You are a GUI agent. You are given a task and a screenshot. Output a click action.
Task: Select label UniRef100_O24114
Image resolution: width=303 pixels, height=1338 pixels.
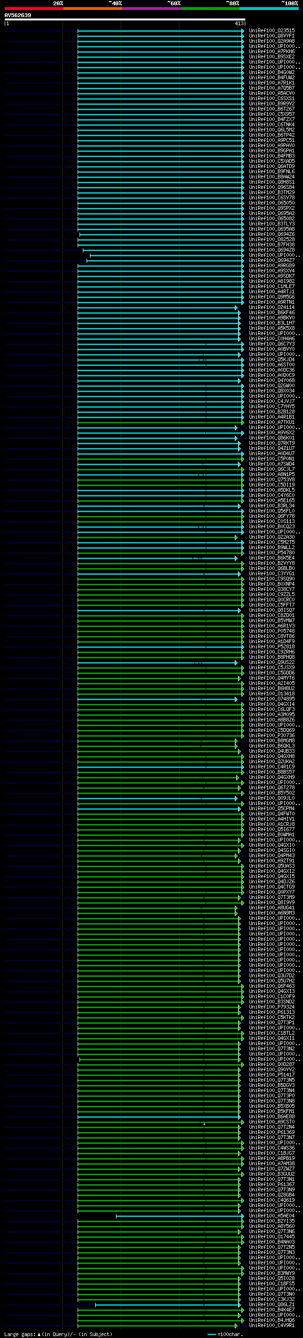pyautogui.click(x=271, y=307)
